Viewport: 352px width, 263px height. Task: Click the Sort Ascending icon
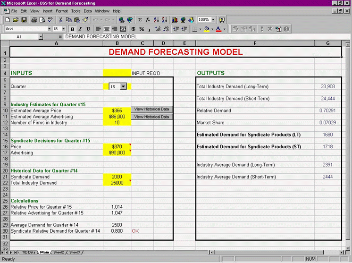click(156, 20)
